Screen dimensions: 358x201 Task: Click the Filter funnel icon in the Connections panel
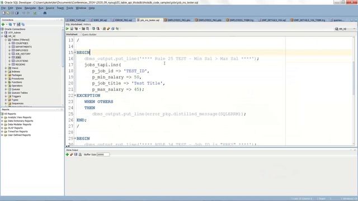(15, 25)
